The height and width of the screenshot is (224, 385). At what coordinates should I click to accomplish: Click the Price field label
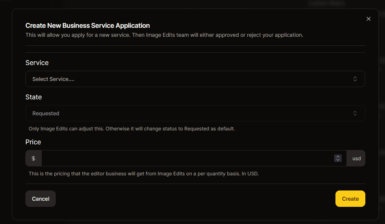[33, 142]
